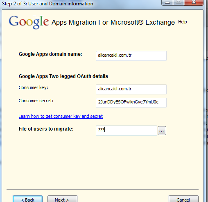Close the wizard window with X

(x=194, y=2)
